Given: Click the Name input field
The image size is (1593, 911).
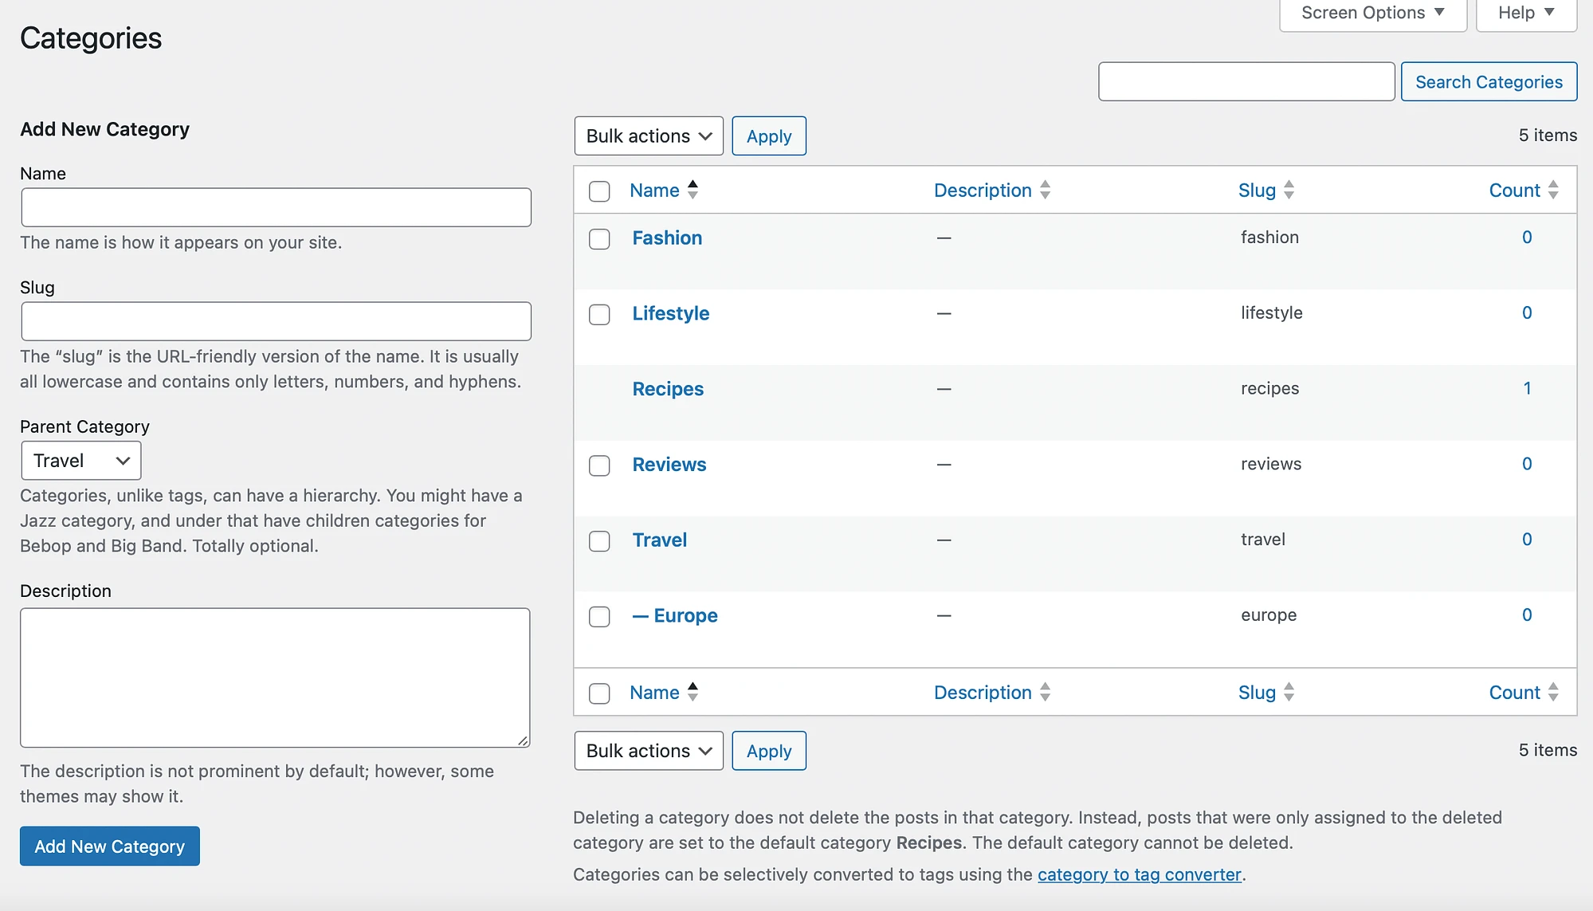Looking at the screenshot, I should tap(275, 208).
